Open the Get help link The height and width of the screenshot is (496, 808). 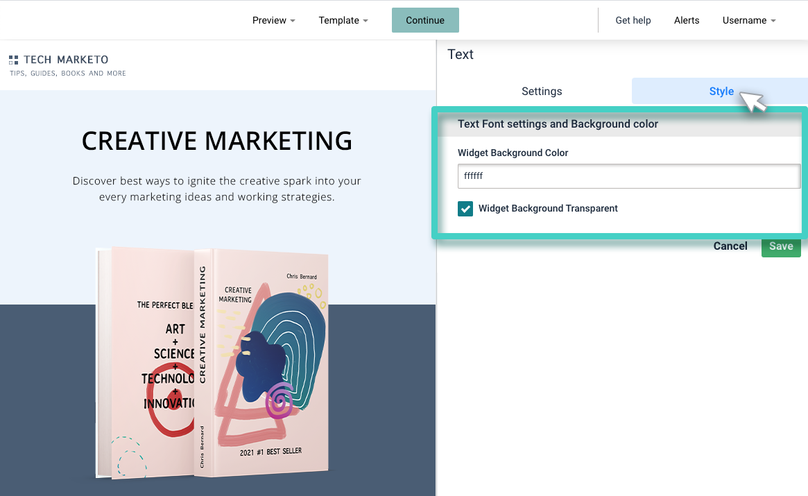[x=633, y=20]
